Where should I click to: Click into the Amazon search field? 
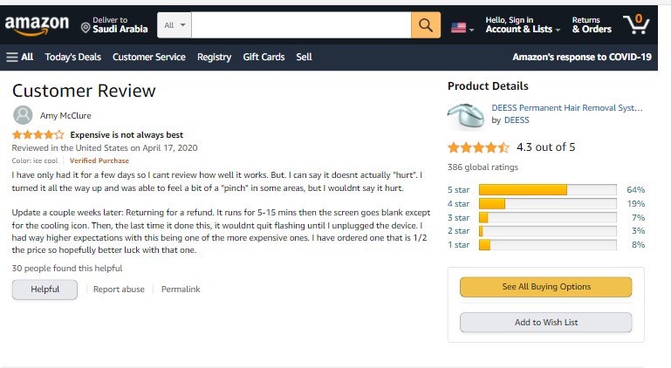click(301, 25)
